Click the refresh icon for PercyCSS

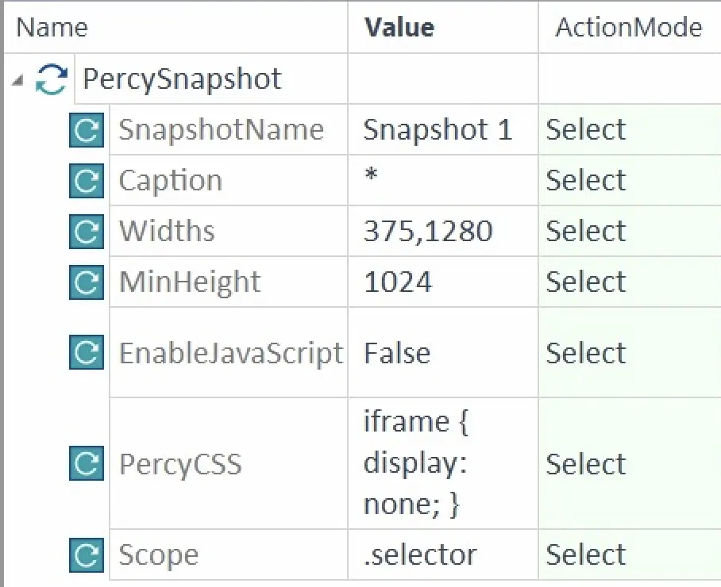(x=85, y=464)
